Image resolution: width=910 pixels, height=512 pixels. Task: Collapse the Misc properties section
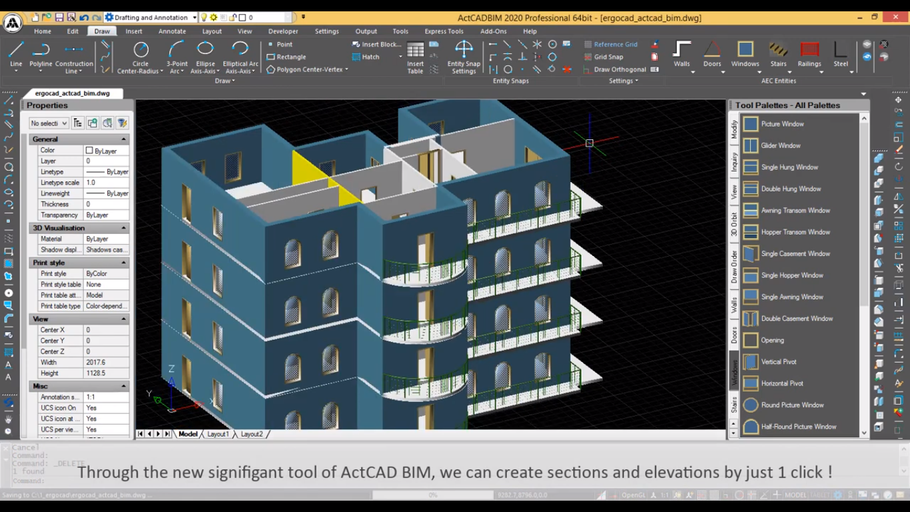123,386
